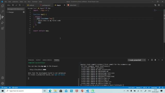Open the Terminal menu
The width and height of the screenshot is (165, 93).
click(x=35, y=2)
